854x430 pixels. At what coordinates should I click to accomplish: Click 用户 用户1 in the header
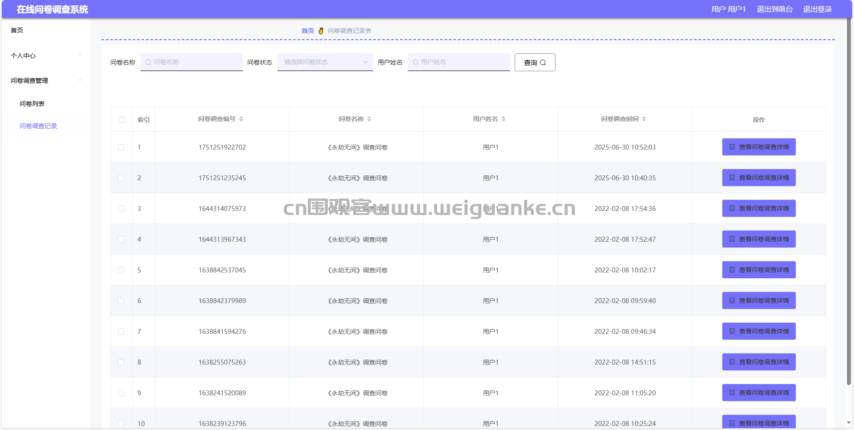[x=729, y=9]
